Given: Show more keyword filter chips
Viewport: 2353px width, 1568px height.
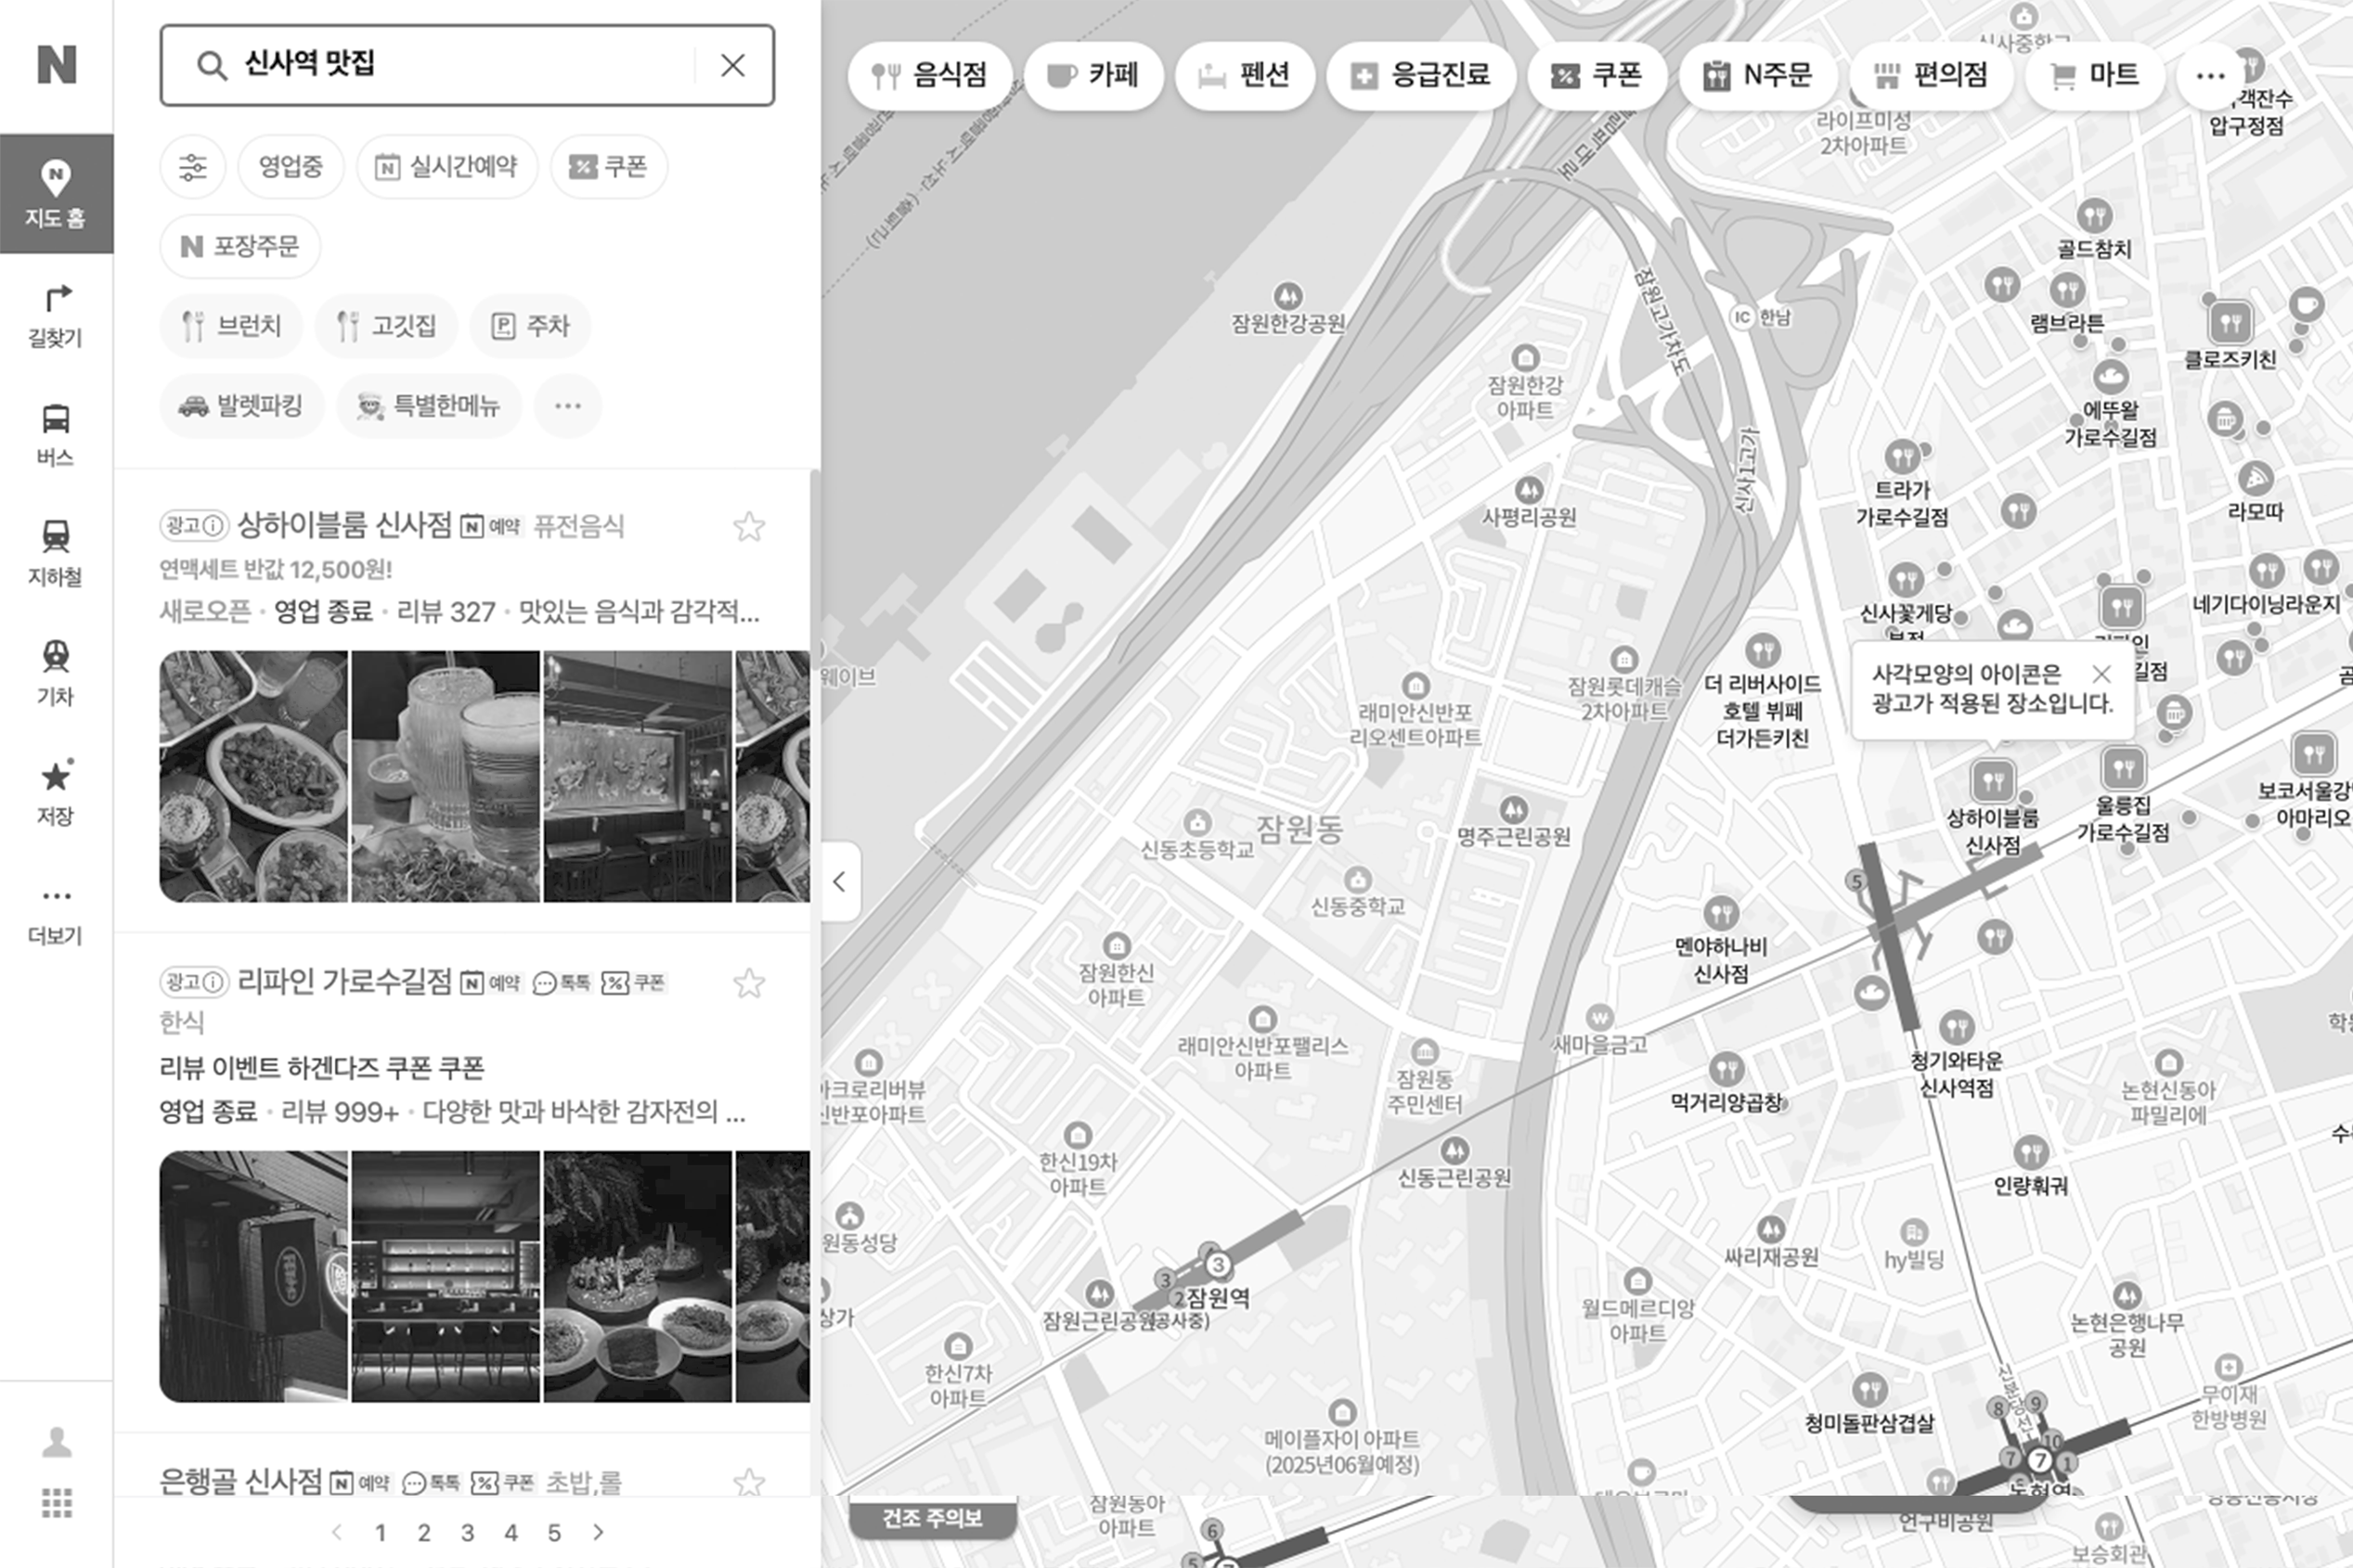Looking at the screenshot, I should 567,406.
